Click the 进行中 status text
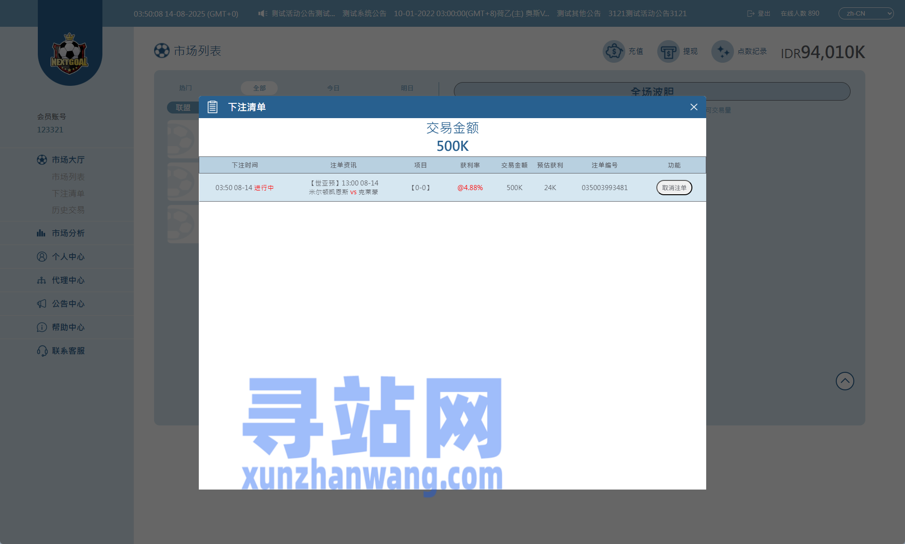Viewport: 905px width, 544px height. coord(264,188)
